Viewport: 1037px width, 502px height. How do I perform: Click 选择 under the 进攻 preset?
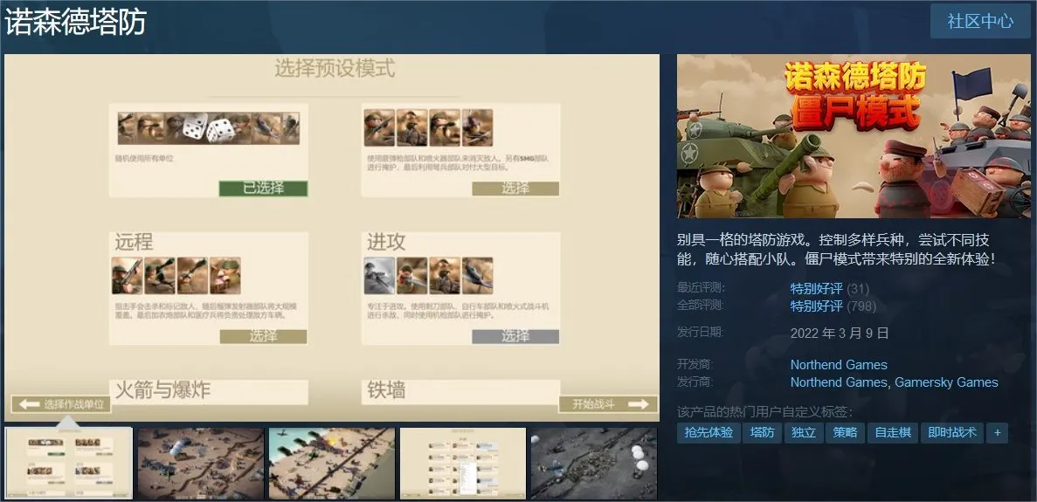click(515, 336)
